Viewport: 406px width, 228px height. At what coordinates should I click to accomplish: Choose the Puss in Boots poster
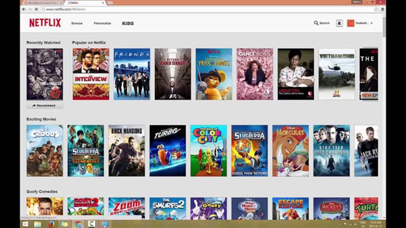point(214,74)
